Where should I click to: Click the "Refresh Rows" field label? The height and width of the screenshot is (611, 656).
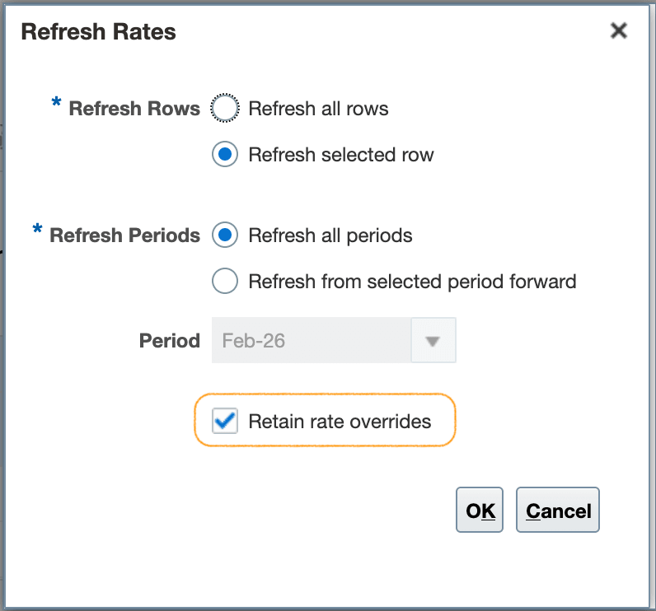134,110
